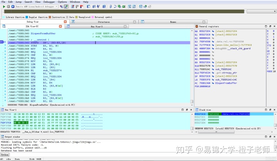
Task: Click the Stack view panel icon
Action: tap(197, 110)
